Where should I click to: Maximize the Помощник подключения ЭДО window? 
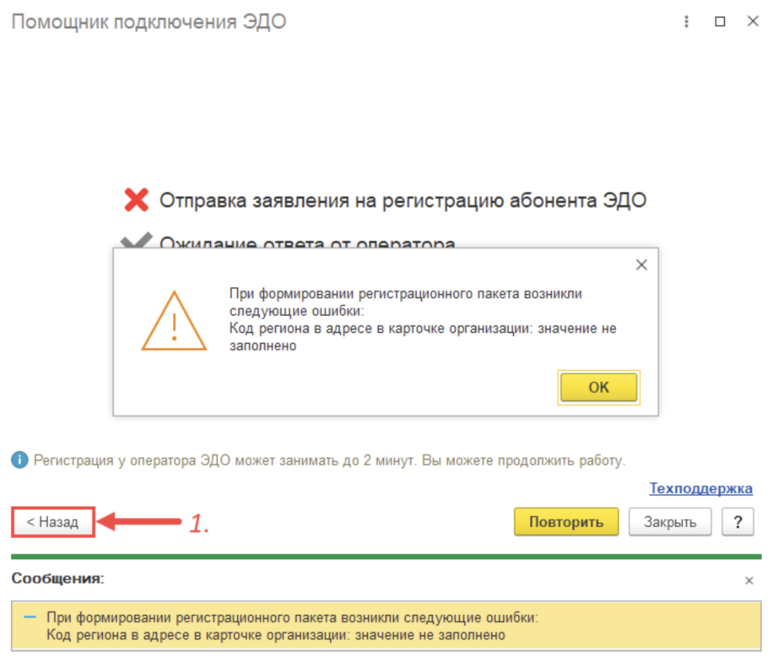(720, 21)
